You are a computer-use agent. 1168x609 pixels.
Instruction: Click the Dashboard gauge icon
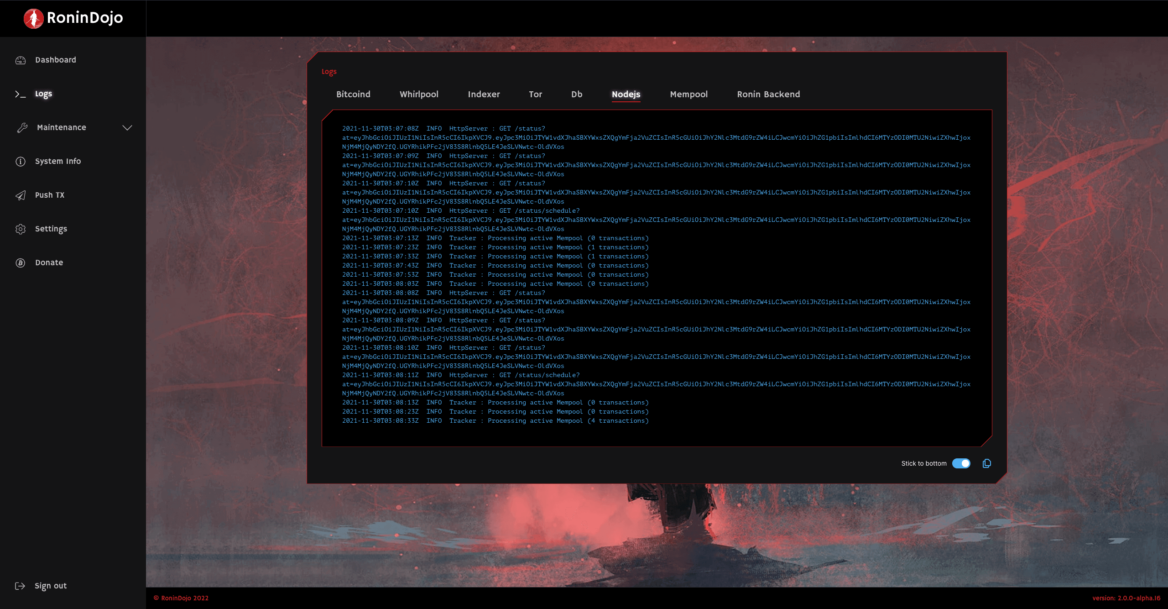(x=21, y=60)
